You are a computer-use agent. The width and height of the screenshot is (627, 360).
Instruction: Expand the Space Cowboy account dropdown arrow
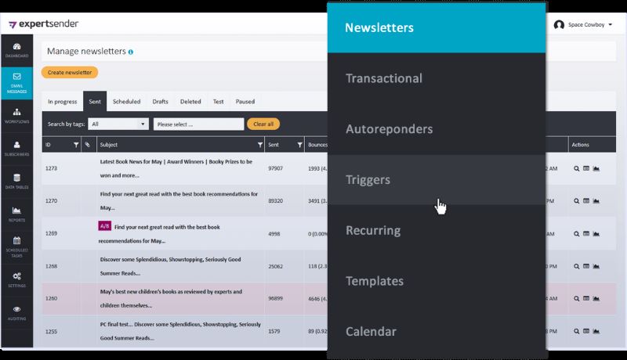click(x=611, y=25)
